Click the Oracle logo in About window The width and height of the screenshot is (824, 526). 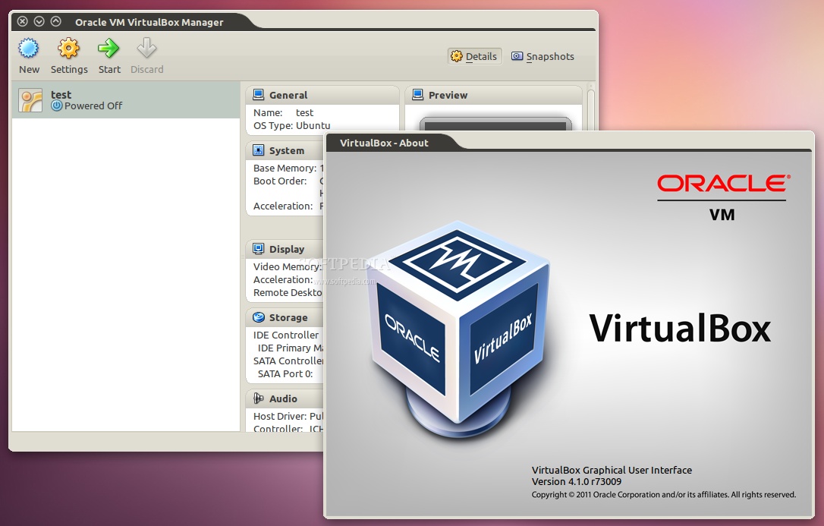tap(723, 183)
